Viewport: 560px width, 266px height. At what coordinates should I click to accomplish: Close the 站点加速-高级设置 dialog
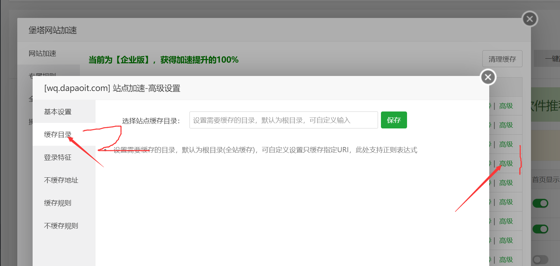click(x=488, y=77)
